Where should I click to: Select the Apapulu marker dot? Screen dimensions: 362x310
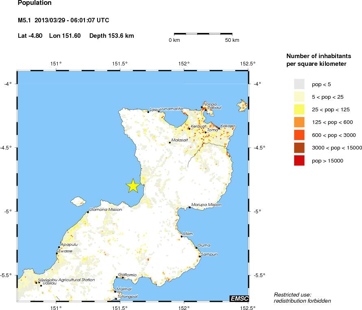(x=59, y=247)
